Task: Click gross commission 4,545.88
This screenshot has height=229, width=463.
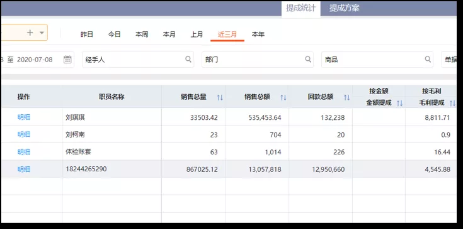Action: click(438, 169)
